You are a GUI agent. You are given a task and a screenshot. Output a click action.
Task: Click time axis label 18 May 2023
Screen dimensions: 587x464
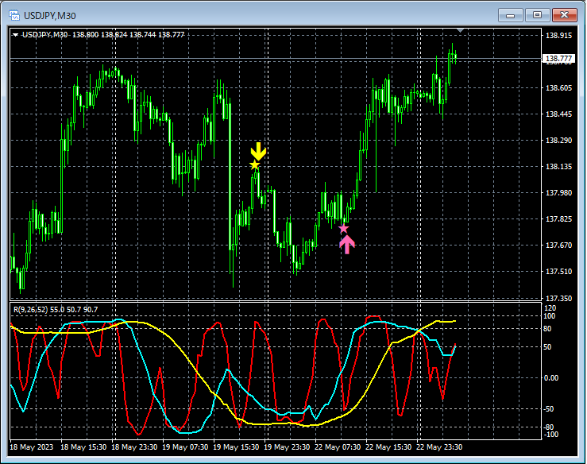[x=32, y=447]
